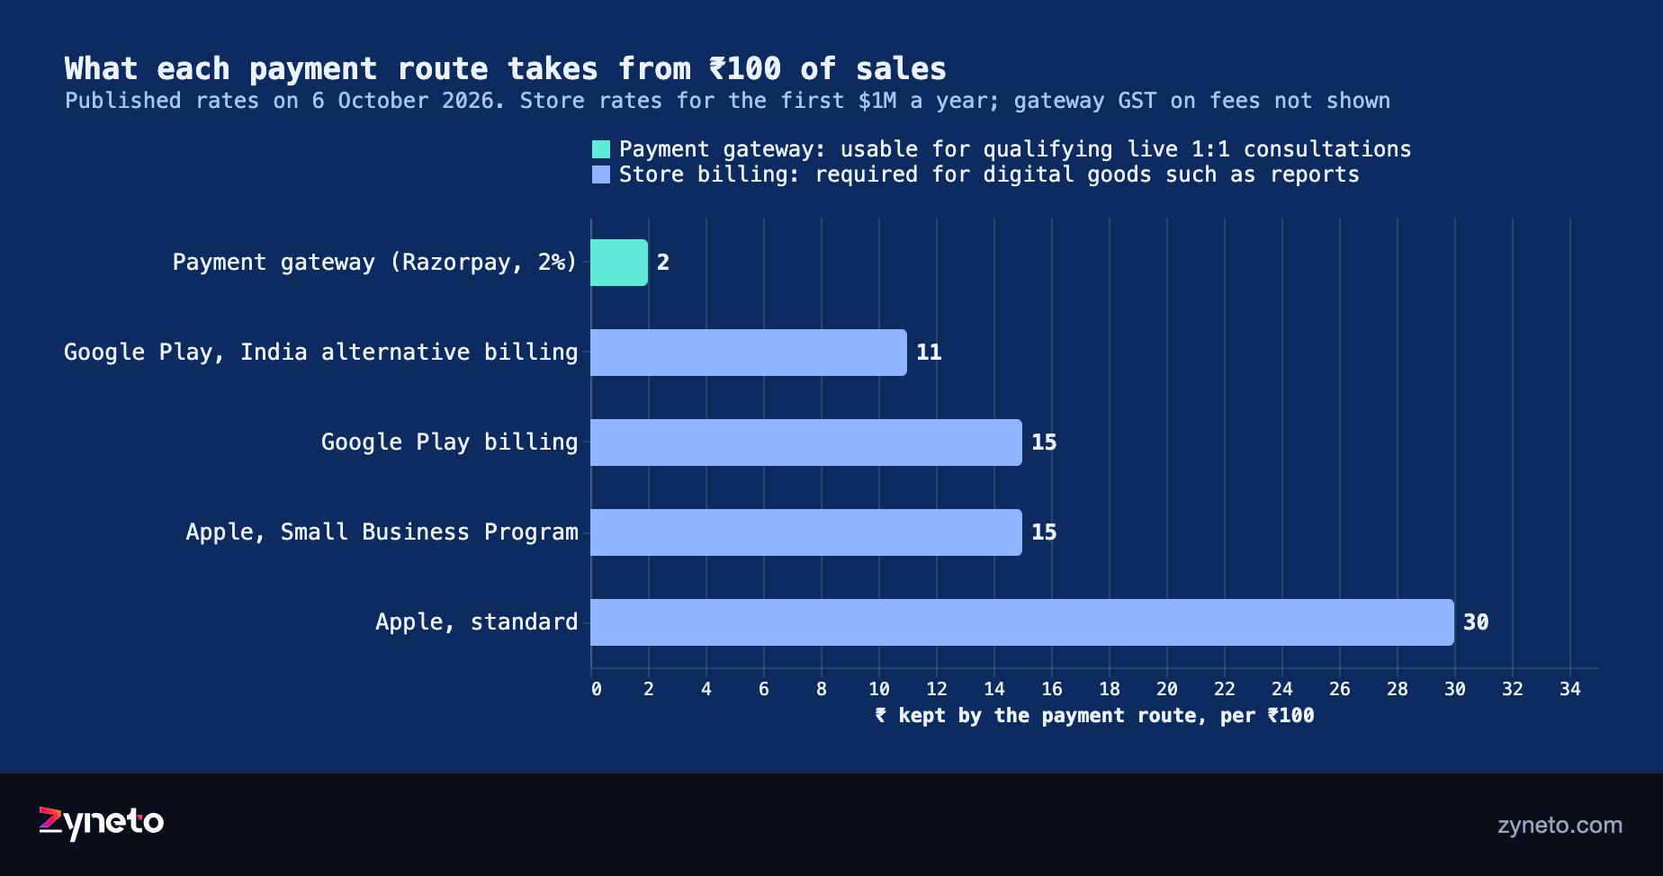Click the value '15' beside Apple Small Business bar
This screenshot has width=1663, height=876.
(1044, 532)
